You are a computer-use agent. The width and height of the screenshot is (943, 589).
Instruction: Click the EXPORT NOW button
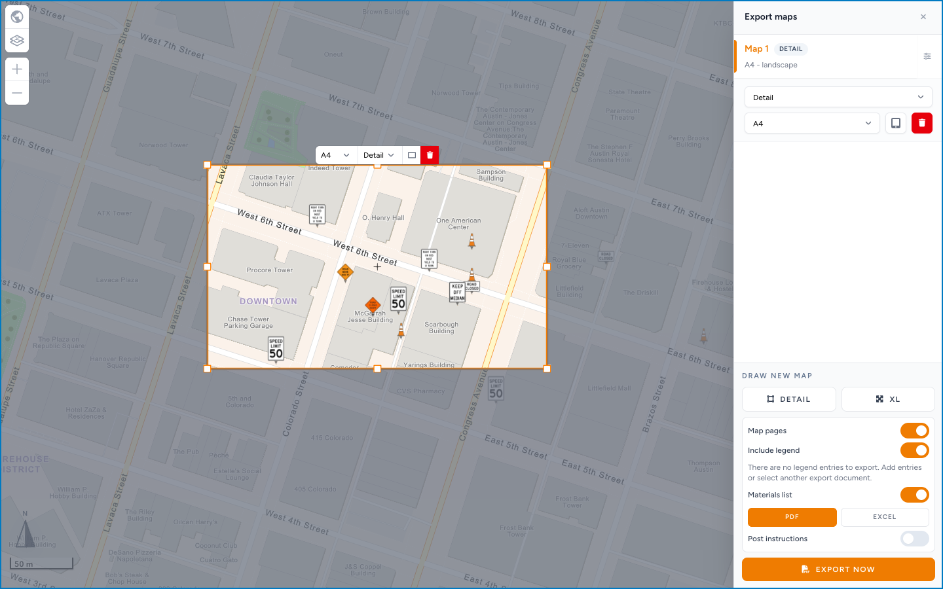click(x=838, y=569)
